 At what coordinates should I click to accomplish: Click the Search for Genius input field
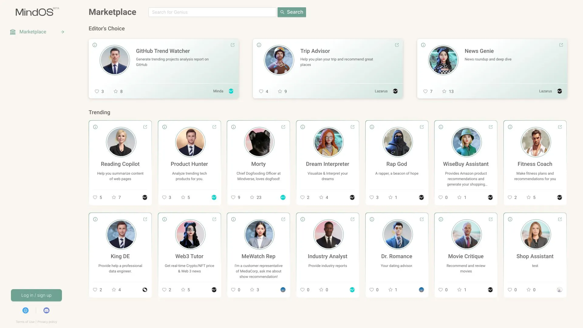point(212,12)
